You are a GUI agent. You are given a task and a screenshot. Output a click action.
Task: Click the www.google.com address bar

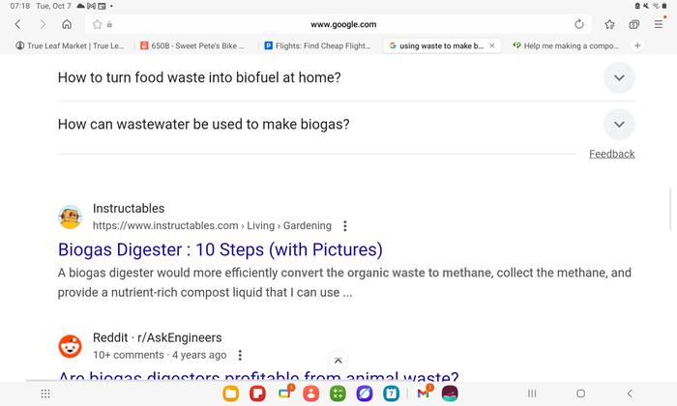tap(343, 24)
